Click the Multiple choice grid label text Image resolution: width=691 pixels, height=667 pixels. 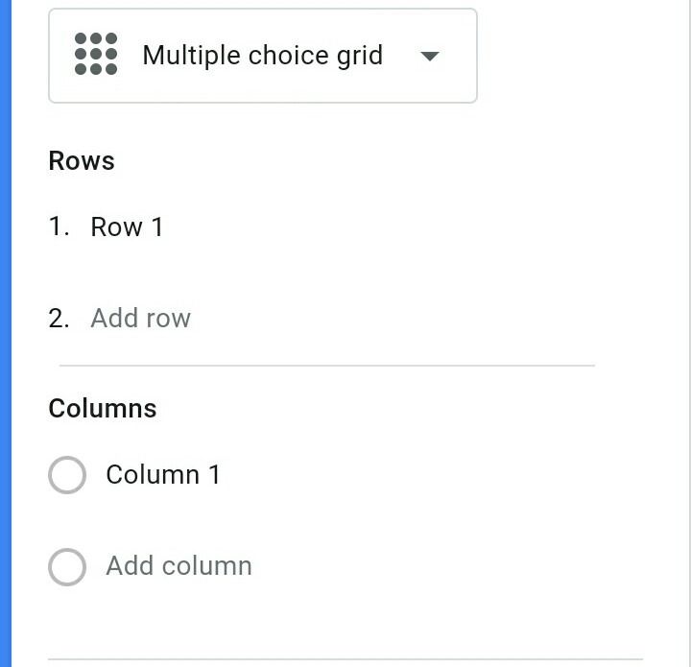[x=262, y=56]
